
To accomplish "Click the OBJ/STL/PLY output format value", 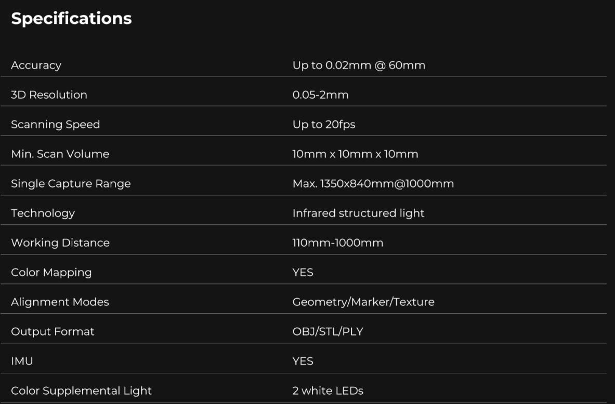I will click(328, 332).
